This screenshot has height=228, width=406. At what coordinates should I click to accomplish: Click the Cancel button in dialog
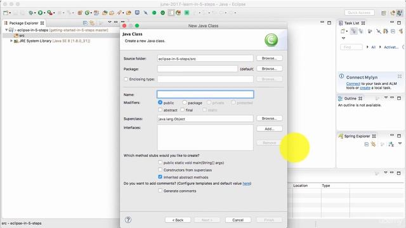pos(238,220)
